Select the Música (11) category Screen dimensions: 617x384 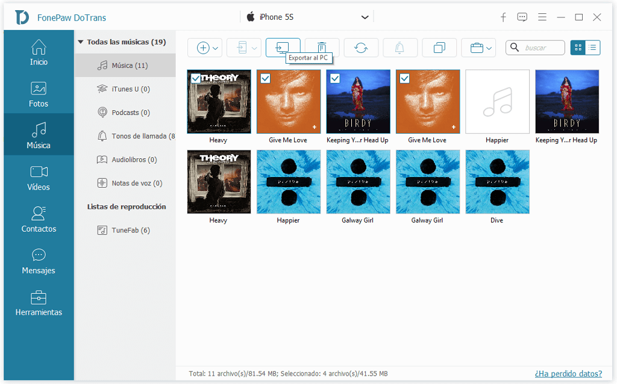125,65
